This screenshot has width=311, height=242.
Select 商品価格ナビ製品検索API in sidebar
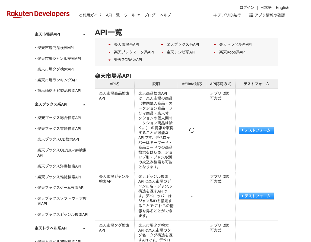click(x=59, y=91)
